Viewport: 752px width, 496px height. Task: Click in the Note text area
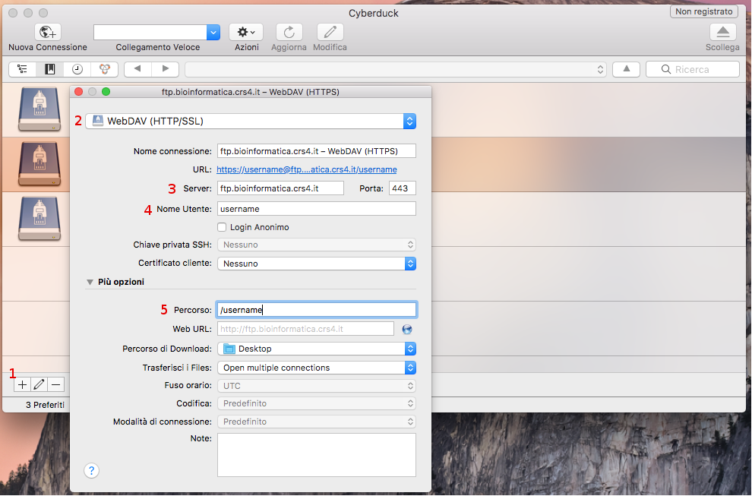coord(317,455)
